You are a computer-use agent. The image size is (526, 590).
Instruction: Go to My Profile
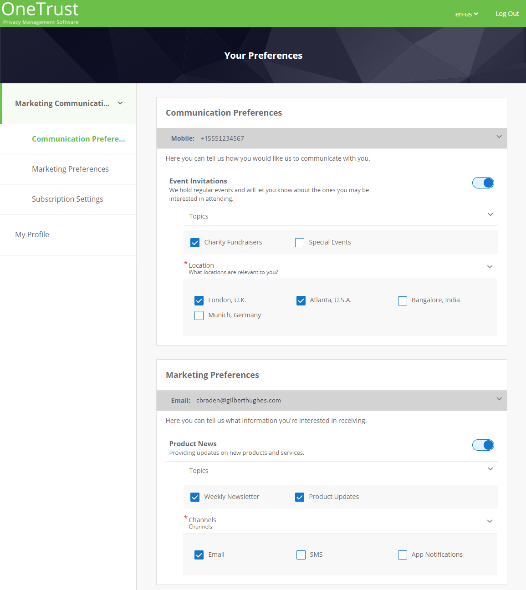tap(32, 234)
